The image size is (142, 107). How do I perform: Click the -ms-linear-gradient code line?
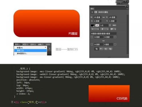click(68, 77)
